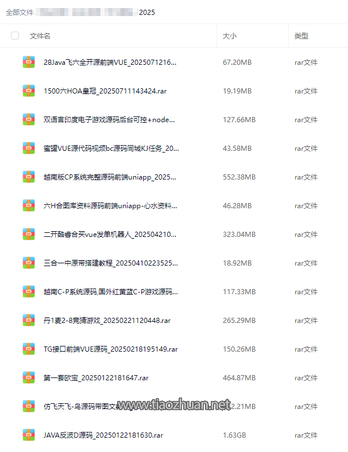Click rar icon beside 六H合图库资料源码 file
The width and height of the screenshot is (348, 452).
coord(29,205)
